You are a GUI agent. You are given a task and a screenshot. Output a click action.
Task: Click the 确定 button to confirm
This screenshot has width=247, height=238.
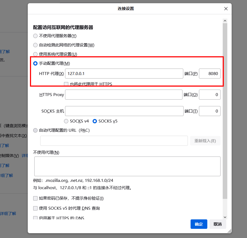(199, 224)
